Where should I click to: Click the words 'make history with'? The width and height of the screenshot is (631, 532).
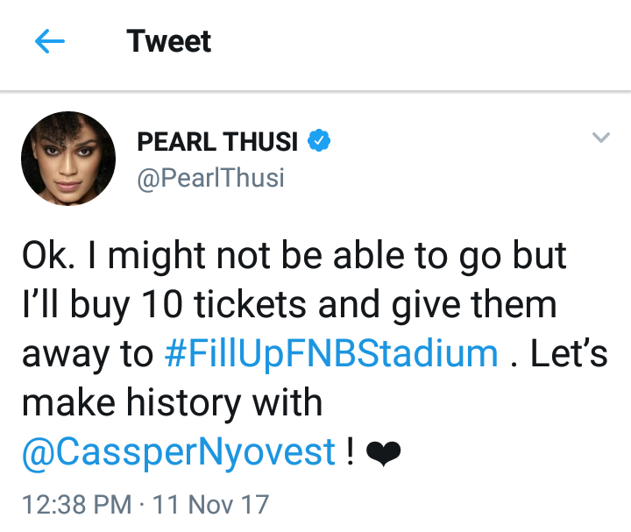click(173, 403)
